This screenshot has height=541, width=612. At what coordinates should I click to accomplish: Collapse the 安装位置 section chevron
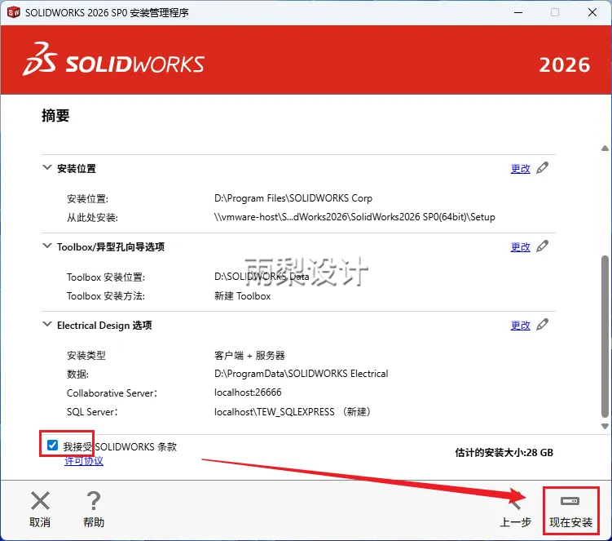coord(46,168)
